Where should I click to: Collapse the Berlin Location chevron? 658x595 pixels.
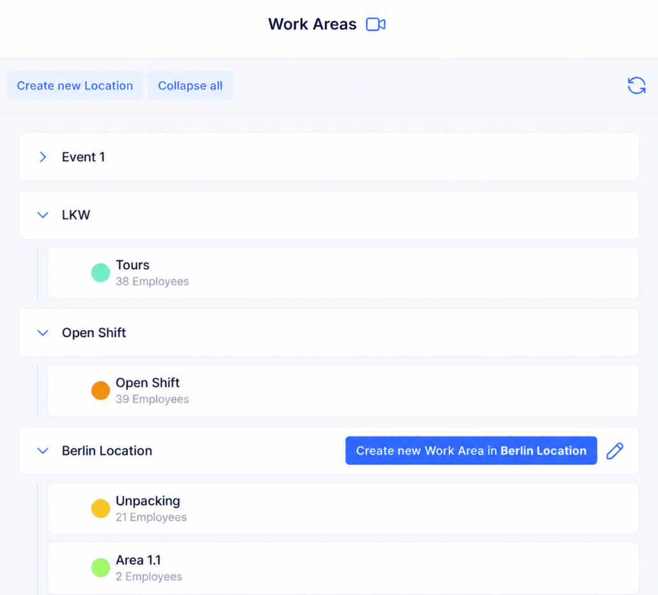point(43,451)
